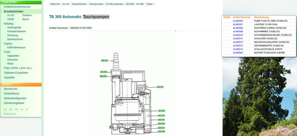The width and height of the screenshot is (297, 136).
Task: Open article AL405513 in parts table
Action: coord(238,46)
